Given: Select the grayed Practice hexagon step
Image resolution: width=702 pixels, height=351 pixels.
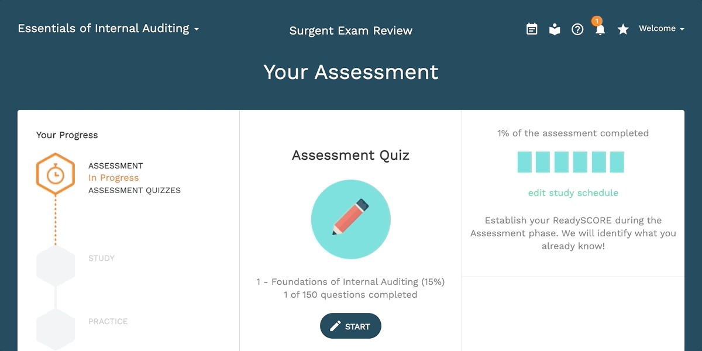Looking at the screenshot, I should (56, 329).
